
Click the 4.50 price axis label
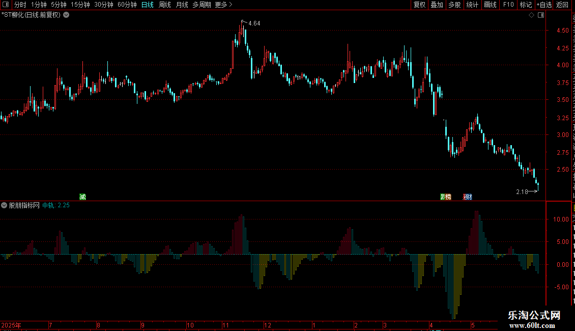563,31
